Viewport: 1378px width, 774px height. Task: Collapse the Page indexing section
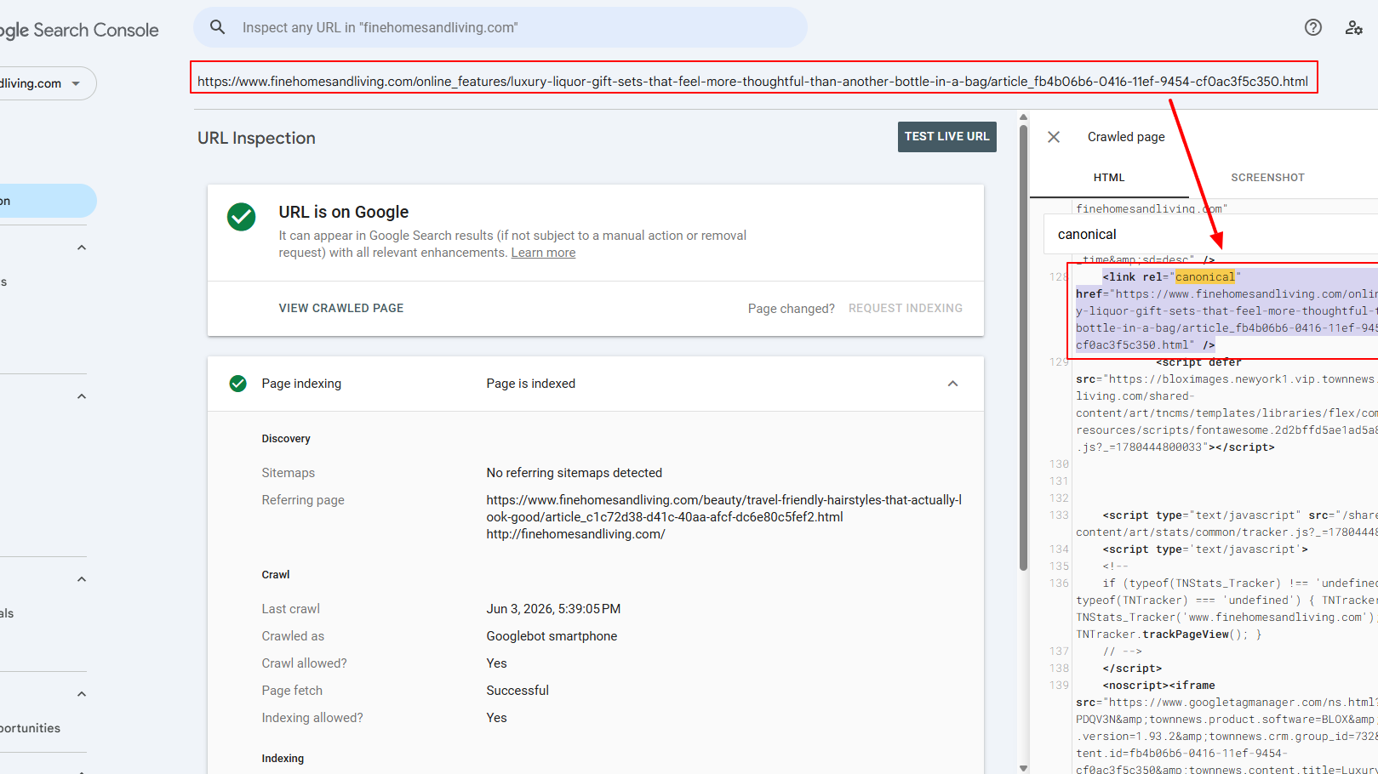(x=953, y=384)
